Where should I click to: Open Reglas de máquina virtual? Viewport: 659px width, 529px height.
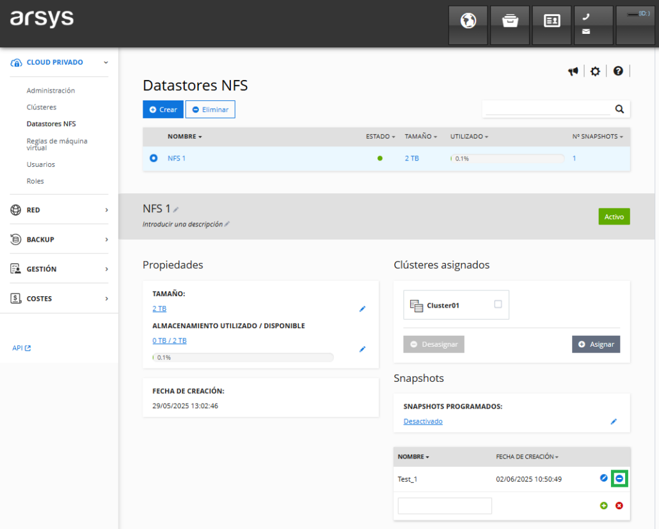click(57, 144)
